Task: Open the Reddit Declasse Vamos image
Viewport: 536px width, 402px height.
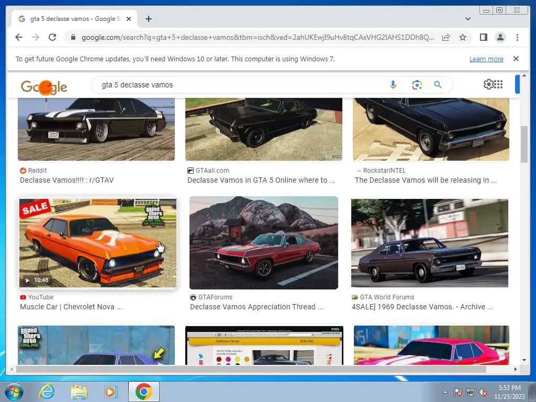Action: [x=96, y=129]
